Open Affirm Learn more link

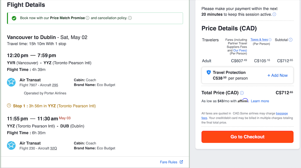tap(260, 101)
